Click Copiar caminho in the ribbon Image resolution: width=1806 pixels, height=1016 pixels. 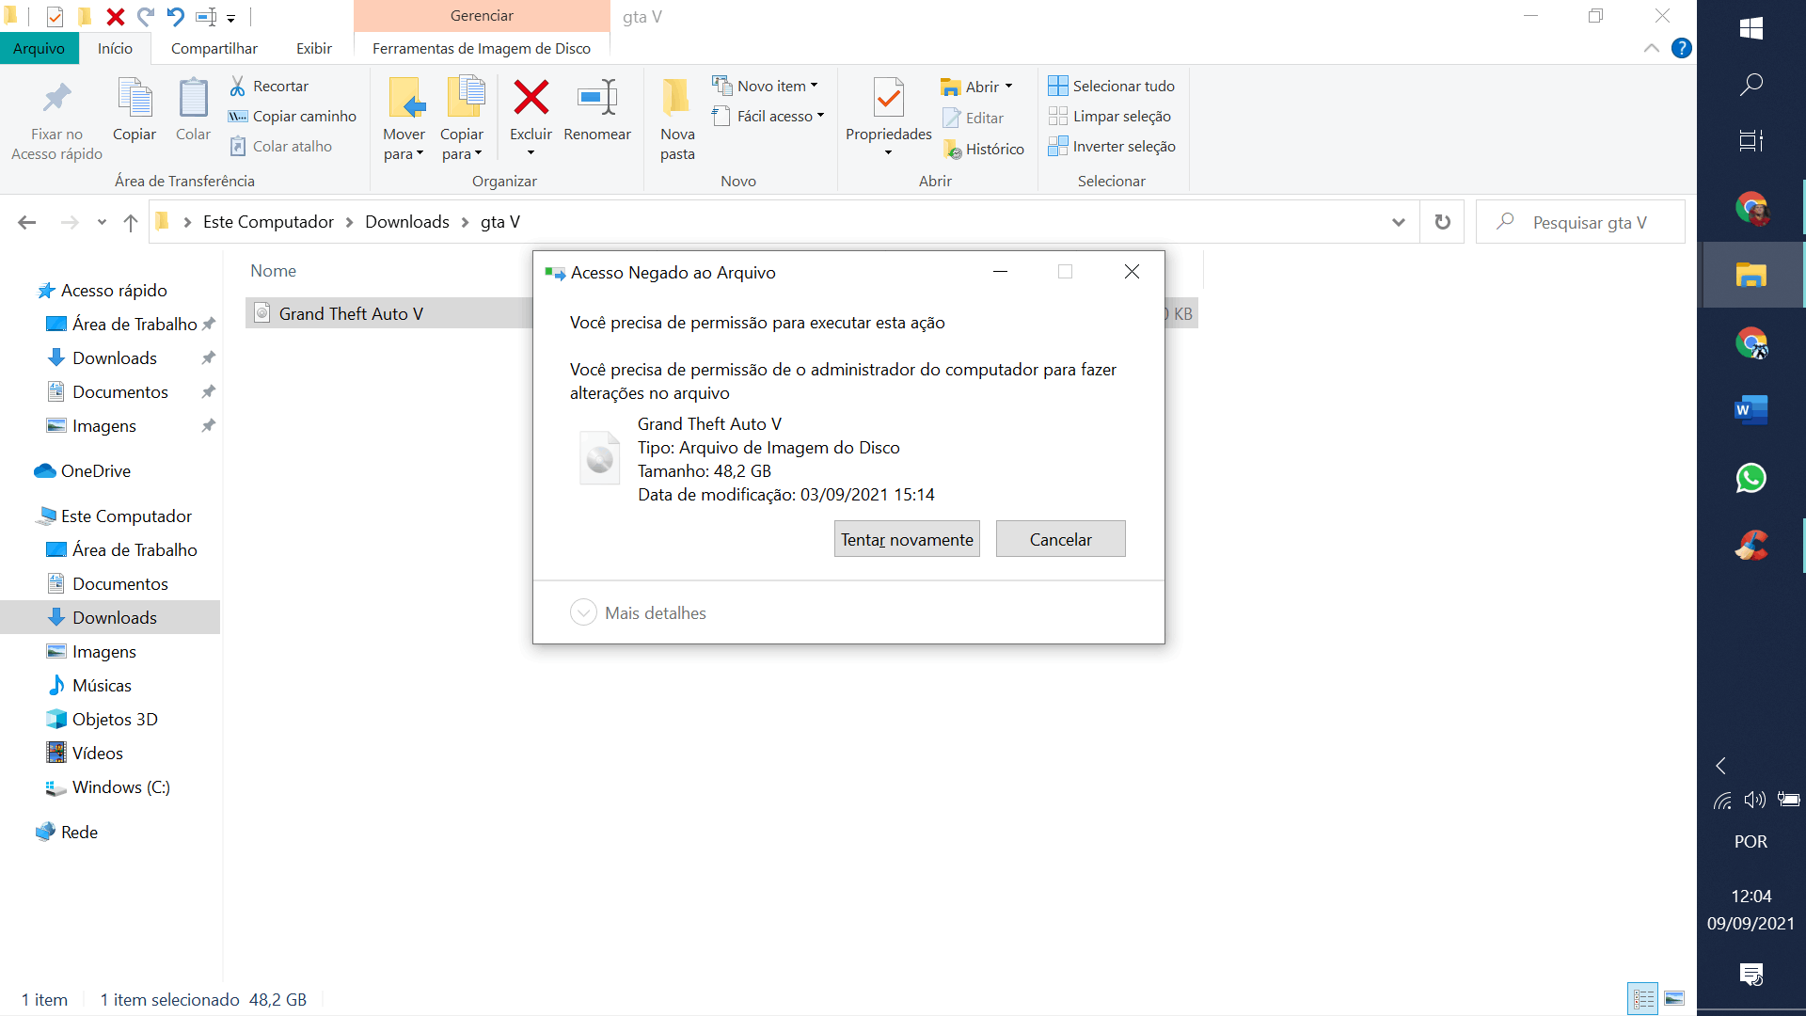[293, 116]
